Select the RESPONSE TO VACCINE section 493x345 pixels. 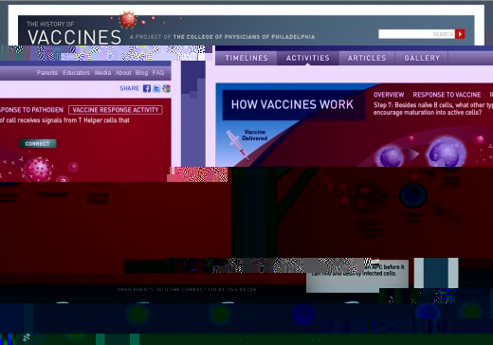[x=447, y=95]
